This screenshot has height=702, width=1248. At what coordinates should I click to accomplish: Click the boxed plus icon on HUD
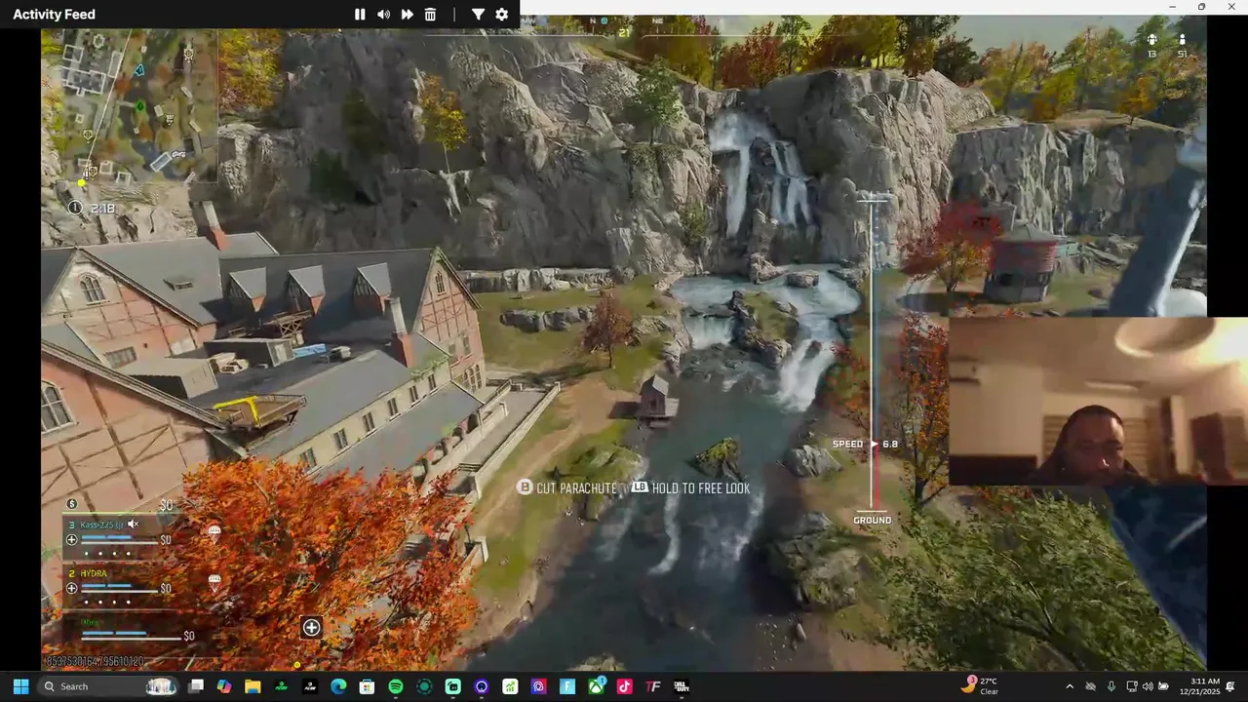tap(311, 628)
